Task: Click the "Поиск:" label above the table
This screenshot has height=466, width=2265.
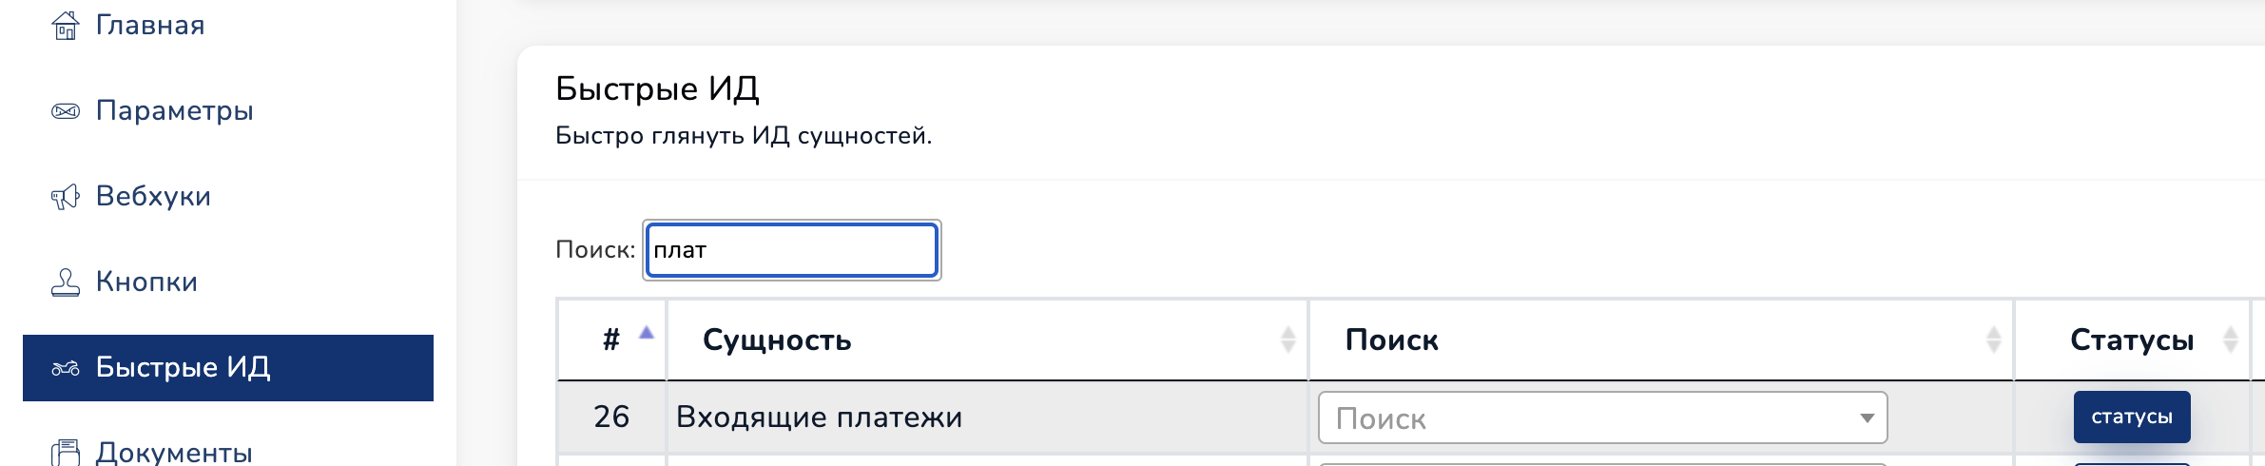Action: (594, 250)
